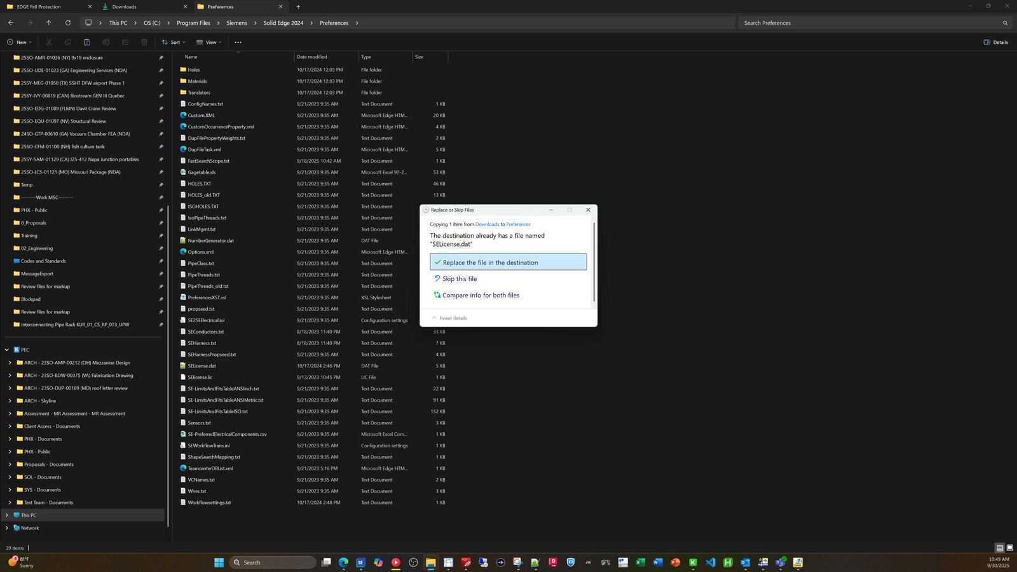Add a new File Explorer tab
The width and height of the screenshot is (1017, 572).
click(x=298, y=7)
